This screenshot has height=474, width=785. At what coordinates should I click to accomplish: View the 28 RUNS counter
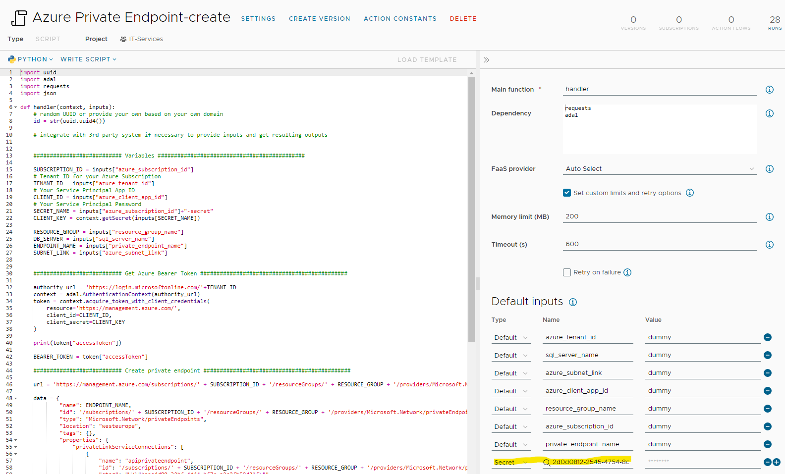coord(775,22)
